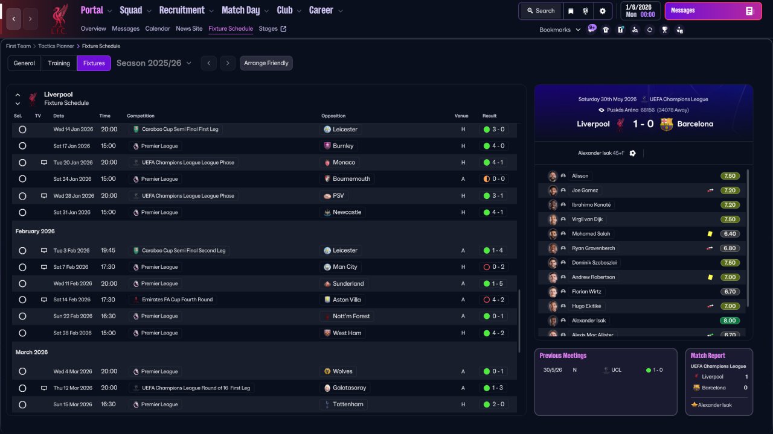Click the player ratings list scrollbar
This screenshot has height=434, width=773.
[x=748, y=238]
